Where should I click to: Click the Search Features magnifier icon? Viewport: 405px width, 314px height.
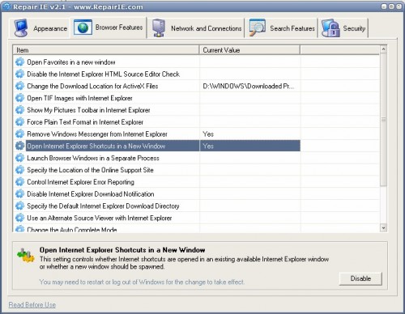coord(258,28)
